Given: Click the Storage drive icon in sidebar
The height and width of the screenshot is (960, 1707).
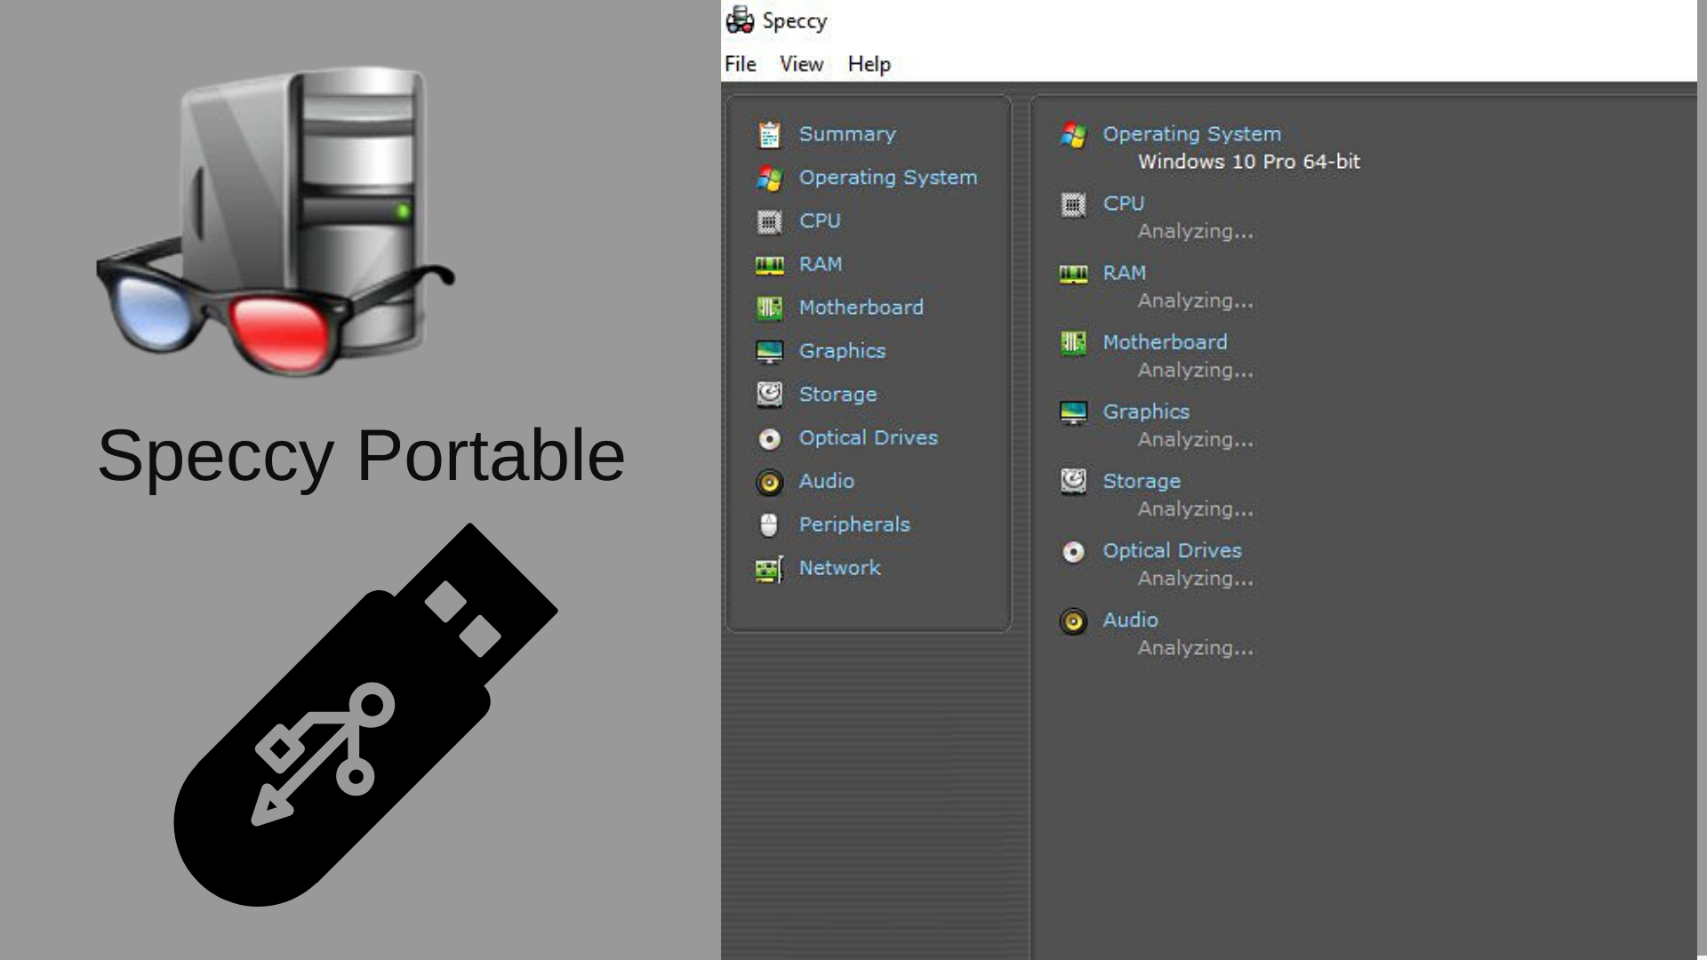Looking at the screenshot, I should [769, 395].
